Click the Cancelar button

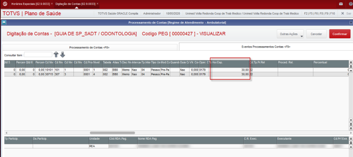pos(316,34)
